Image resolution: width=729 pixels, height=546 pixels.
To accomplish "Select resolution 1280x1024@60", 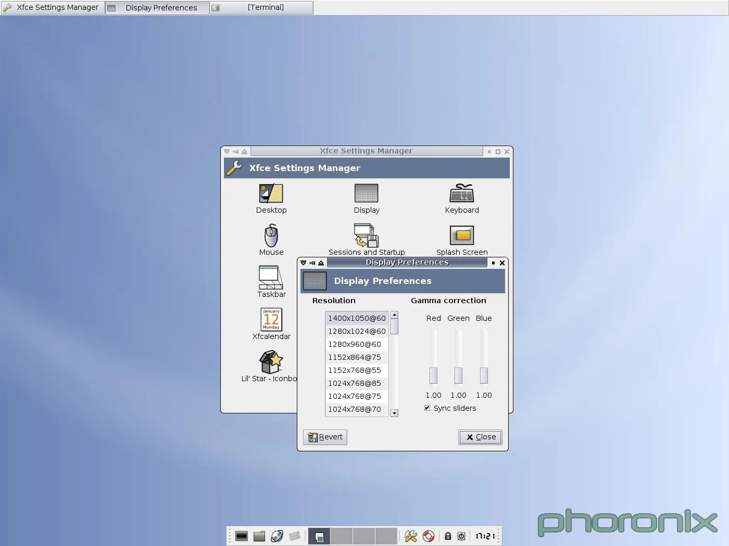I will pyautogui.click(x=357, y=331).
